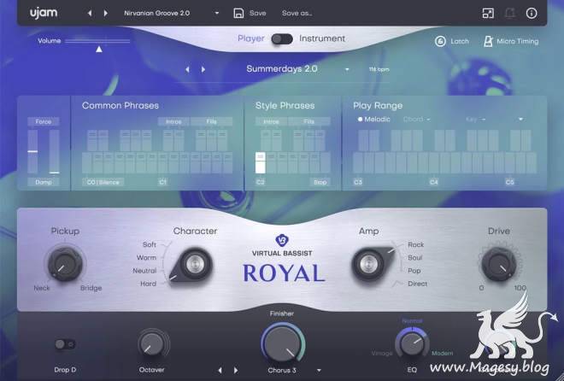Set Character to Warm

pos(146,258)
